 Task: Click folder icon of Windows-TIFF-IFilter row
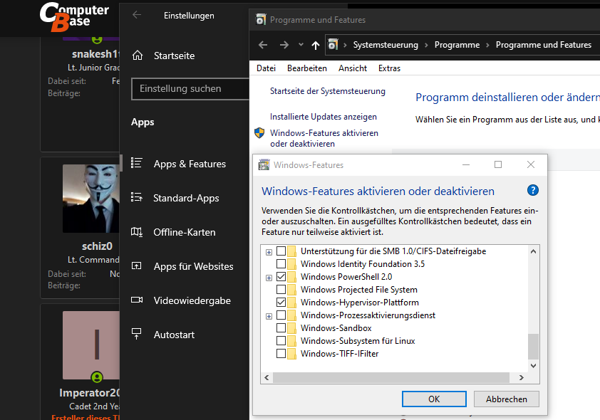click(291, 354)
